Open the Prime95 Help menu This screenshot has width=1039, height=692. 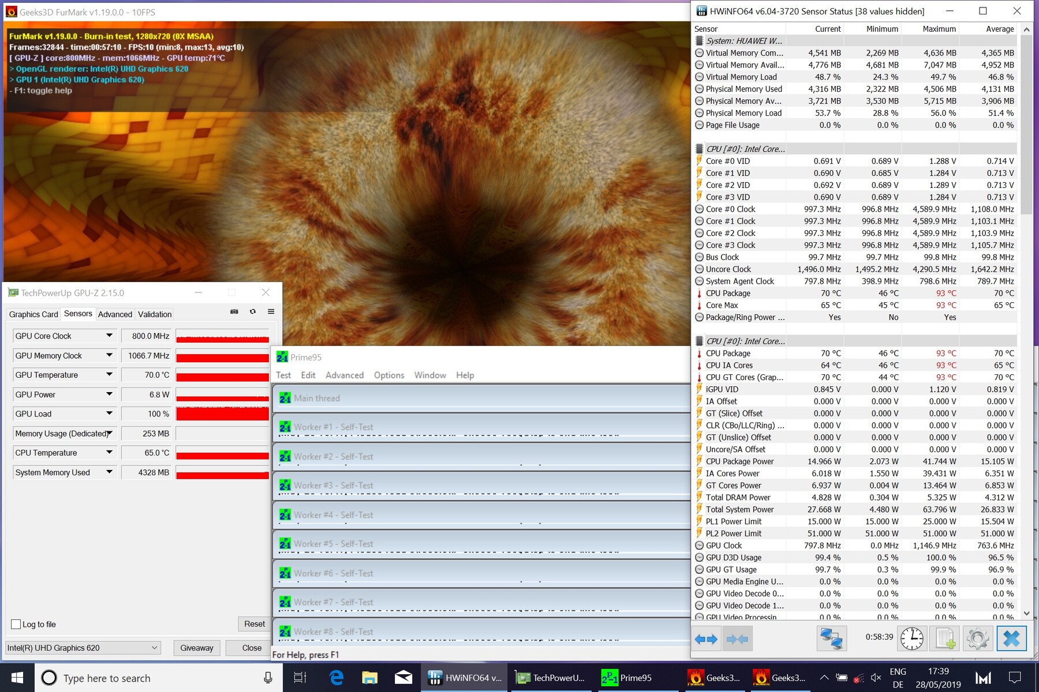tap(465, 375)
